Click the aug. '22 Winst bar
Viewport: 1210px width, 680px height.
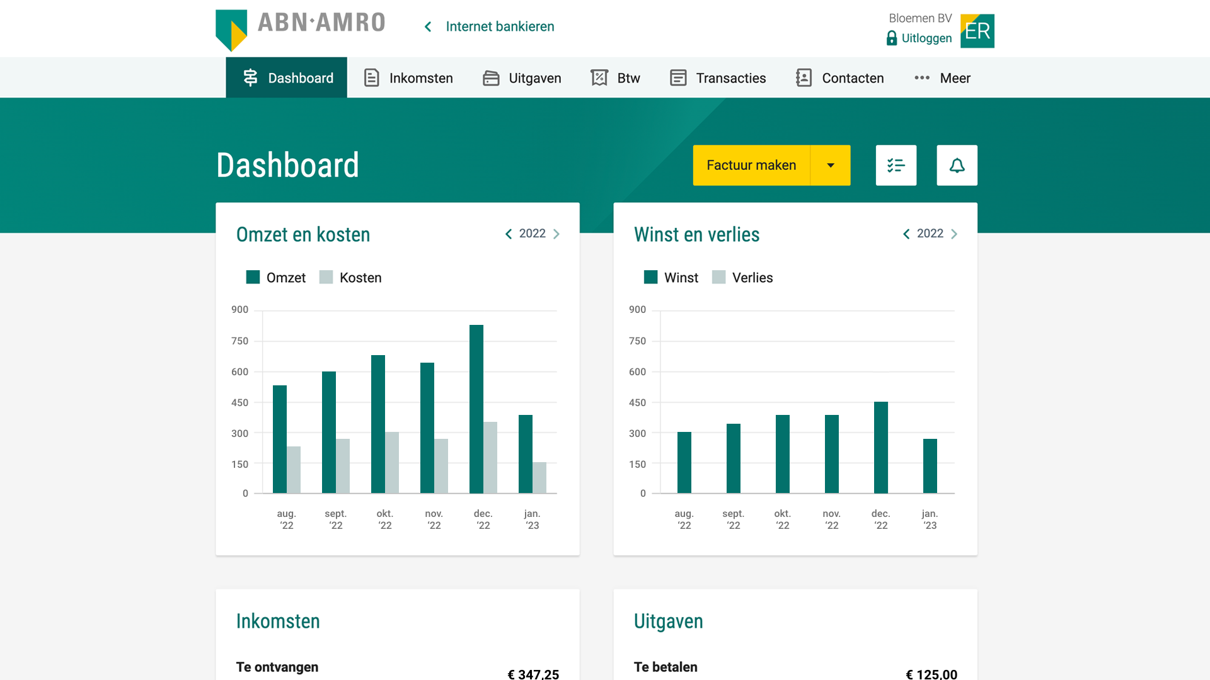(x=684, y=462)
